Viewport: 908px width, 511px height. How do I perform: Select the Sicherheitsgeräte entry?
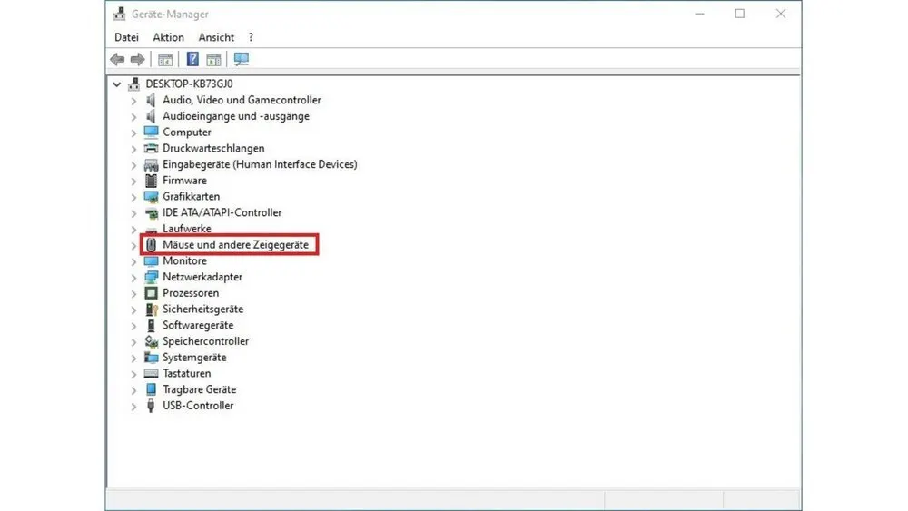coord(202,310)
